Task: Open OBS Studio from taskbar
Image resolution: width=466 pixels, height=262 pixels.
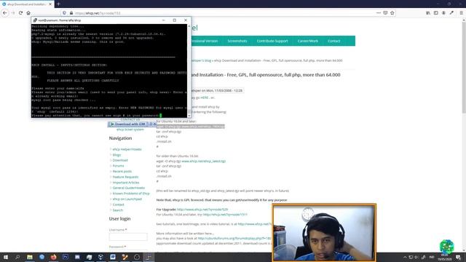Action: point(137,257)
